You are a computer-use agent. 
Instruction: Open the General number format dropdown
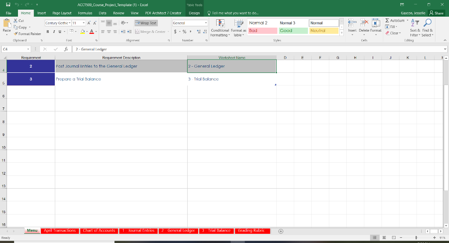coord(206,23)
